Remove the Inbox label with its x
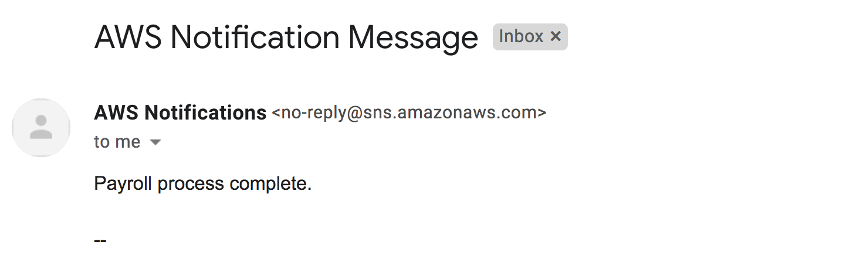The width and height of the screenshot is (853, 259). tap(555, 37)
